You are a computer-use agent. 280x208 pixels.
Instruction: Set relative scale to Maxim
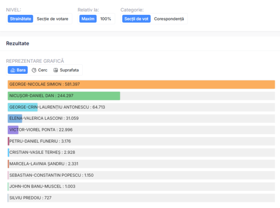tap(88, 19)
